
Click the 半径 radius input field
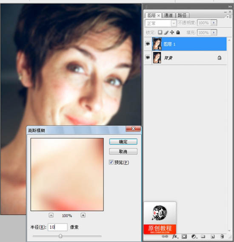click(x=57, y=227)
